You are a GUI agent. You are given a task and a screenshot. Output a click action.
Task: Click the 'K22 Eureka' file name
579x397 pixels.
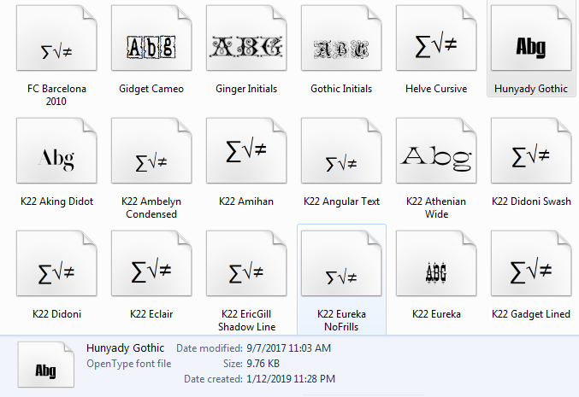point(436,314)
